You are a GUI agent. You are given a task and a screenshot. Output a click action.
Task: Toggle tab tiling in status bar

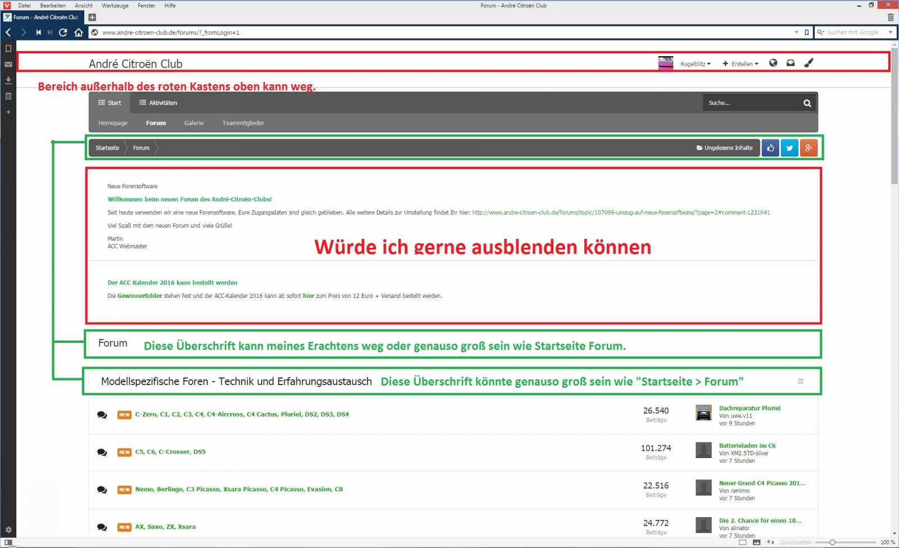pos(743,542)
